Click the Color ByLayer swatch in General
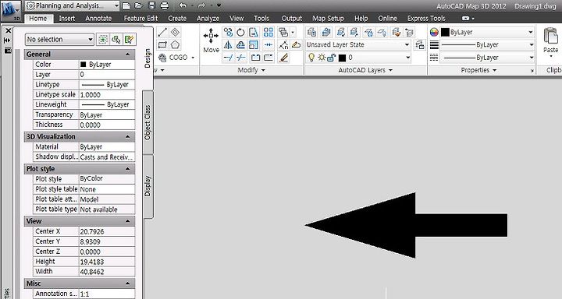The width and height of the screenshot is (562, 299). [84, 65]
